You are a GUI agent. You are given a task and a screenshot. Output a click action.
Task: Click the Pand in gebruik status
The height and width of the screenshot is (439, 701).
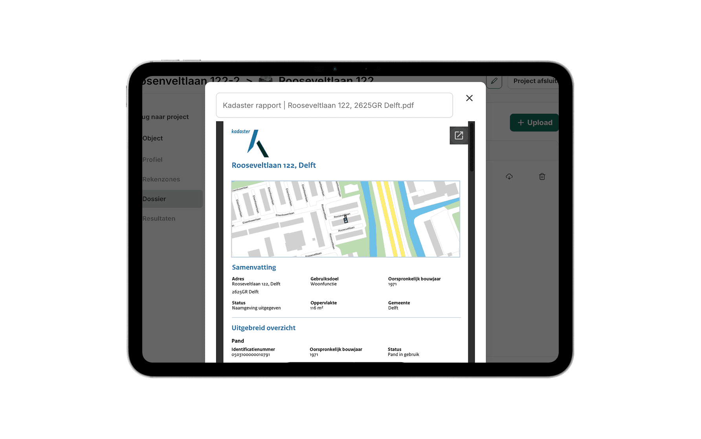tap(404, 355)
